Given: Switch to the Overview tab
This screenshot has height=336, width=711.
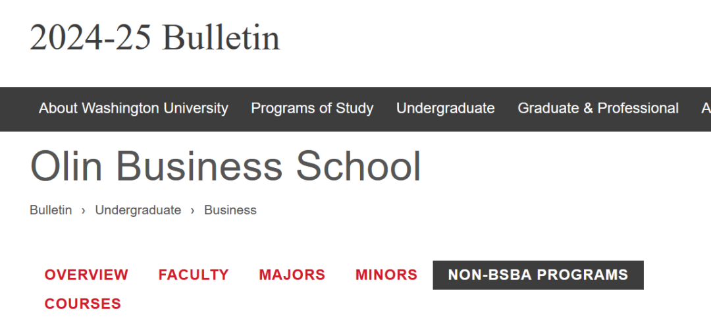Looking at the screenshot, I should tap(86, 275).
